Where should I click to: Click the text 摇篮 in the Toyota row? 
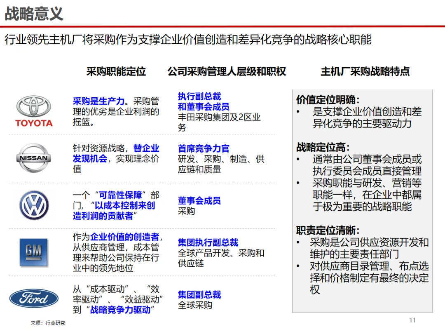(81, 122)
